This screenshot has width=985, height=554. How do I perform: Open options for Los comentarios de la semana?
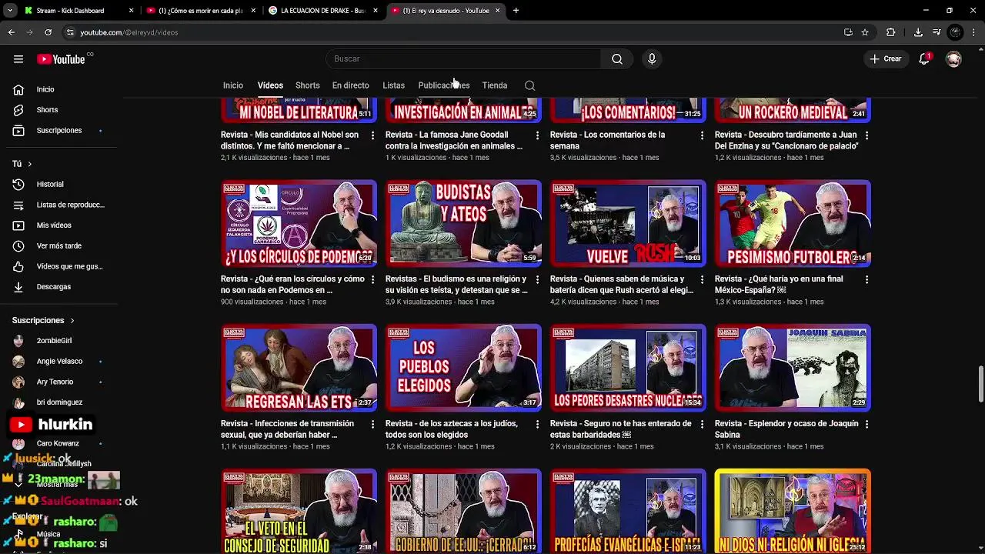[702, 135]
